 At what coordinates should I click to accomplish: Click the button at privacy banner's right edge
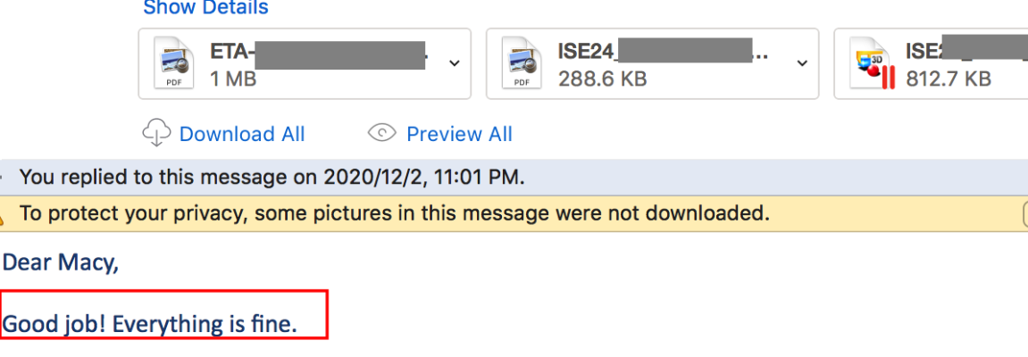coord(1024,213)
